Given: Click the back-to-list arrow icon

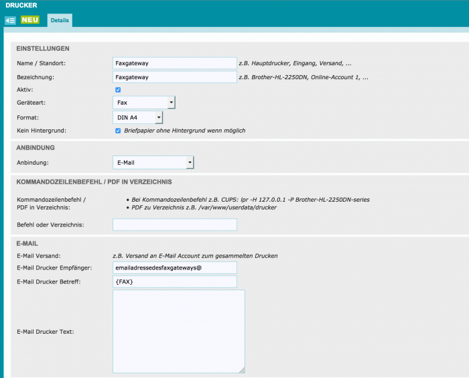Looking at the screenshot, I should point(10,20).
